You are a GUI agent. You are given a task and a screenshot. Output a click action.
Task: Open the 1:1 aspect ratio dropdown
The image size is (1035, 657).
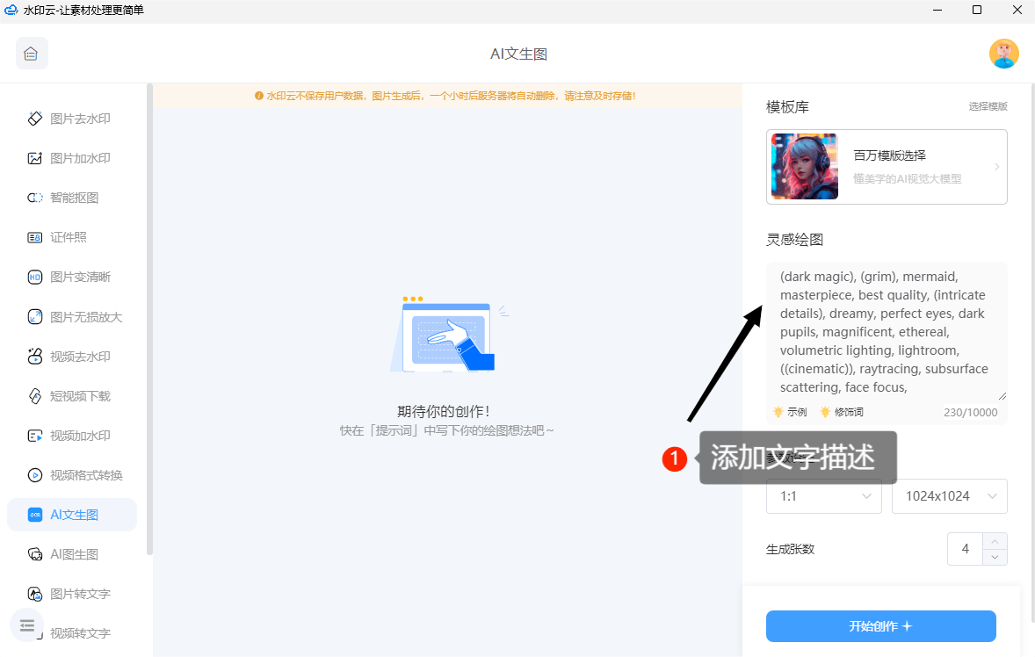coord(823,496)
